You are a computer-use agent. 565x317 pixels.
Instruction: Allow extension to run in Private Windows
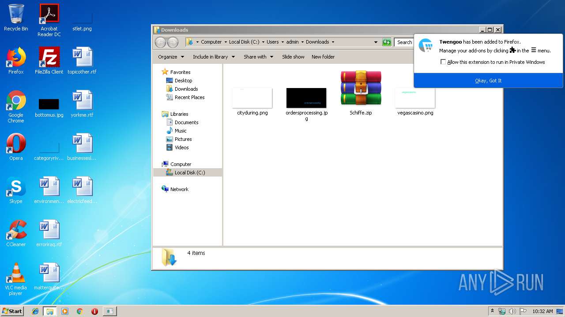[443, 62]
